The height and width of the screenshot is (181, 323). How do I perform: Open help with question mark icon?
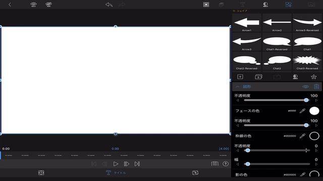tap(226, 164)
